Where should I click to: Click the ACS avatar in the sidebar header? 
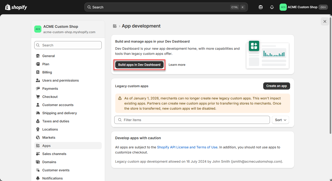tap(38, 29)
